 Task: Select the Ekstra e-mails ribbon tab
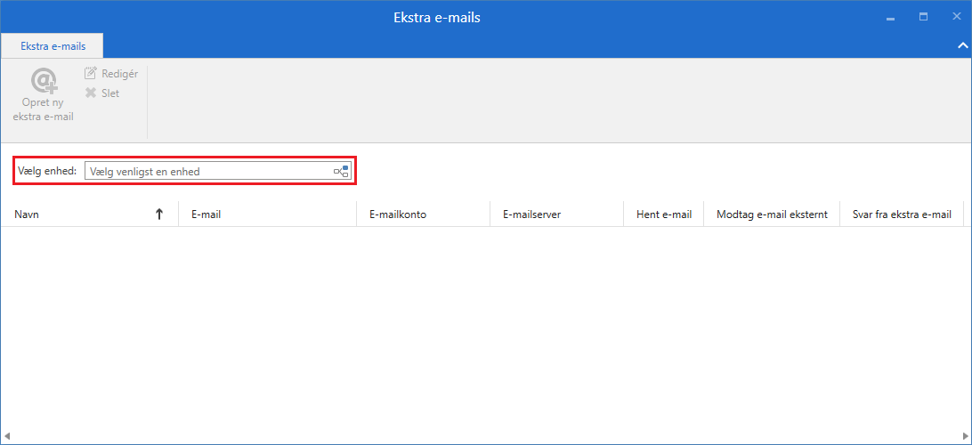[x=53, y=46]
